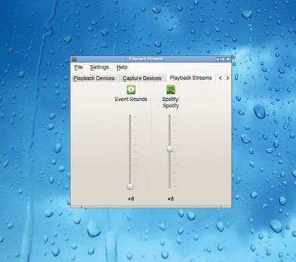Open the Help menu
The width and height of the screenshot is (296, 262).
tap(122, 67)
